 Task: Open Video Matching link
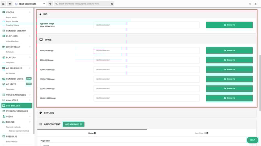[12, 41]
